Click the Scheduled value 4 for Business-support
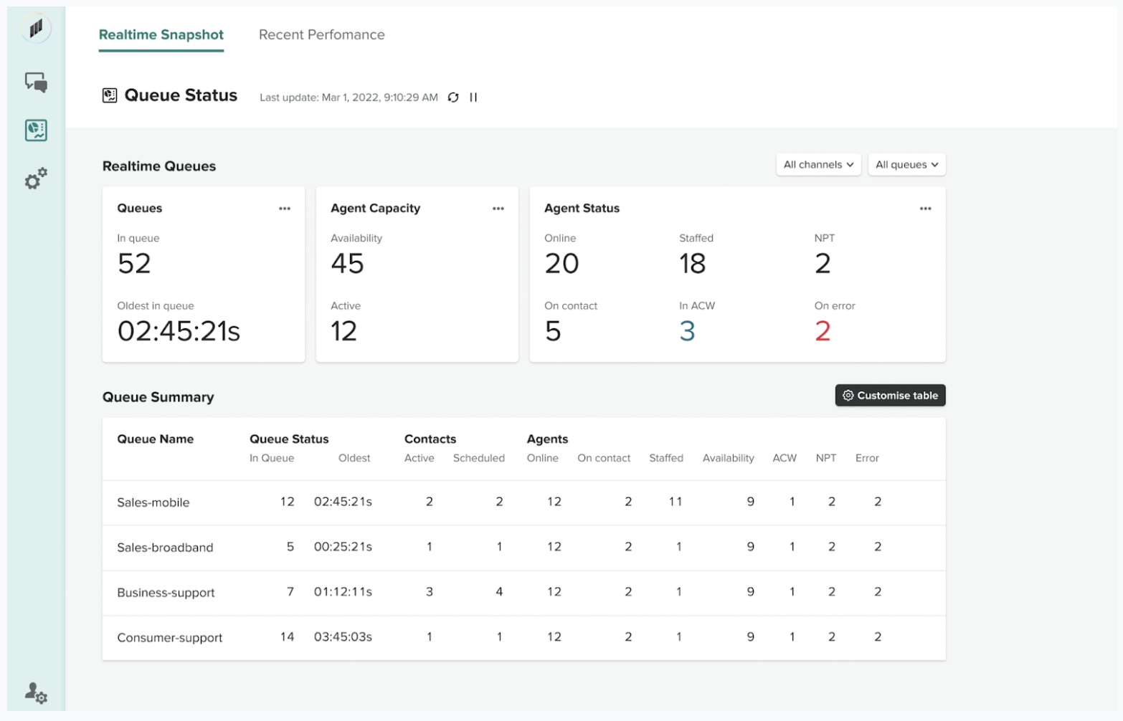Image resolution: width=1123 pixels, height=721 pixels. click(x=499, y=592)
